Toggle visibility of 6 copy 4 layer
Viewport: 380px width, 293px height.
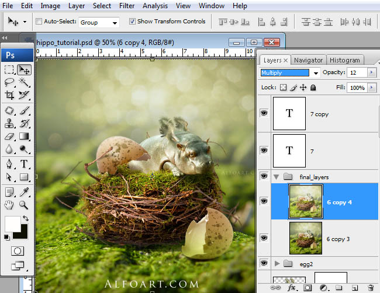pos(264,201)
